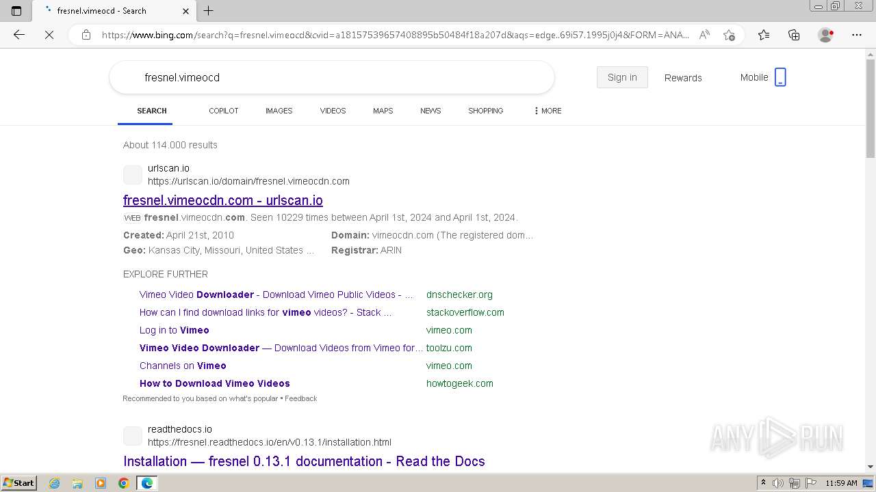Image resolution: width=876 pixels, height=492 pixels.
Task: Switch to the IMAGES tab
Action: click(279, 111)
